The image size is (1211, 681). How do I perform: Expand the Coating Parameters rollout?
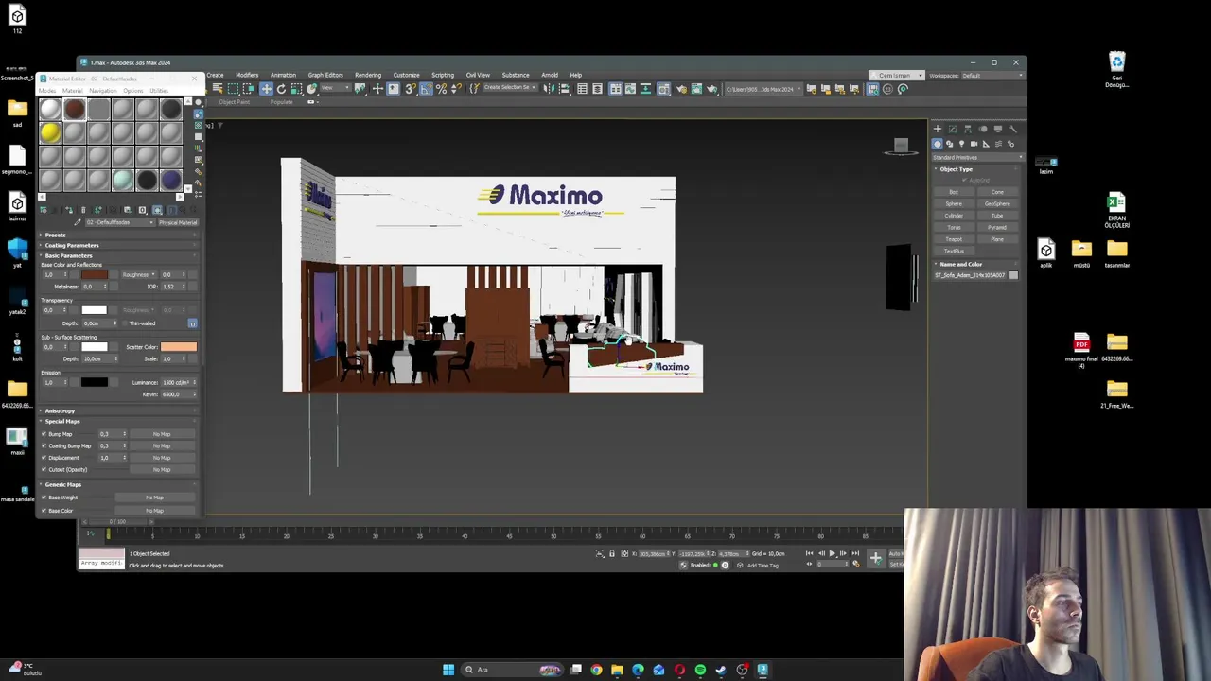pos(71,245)
